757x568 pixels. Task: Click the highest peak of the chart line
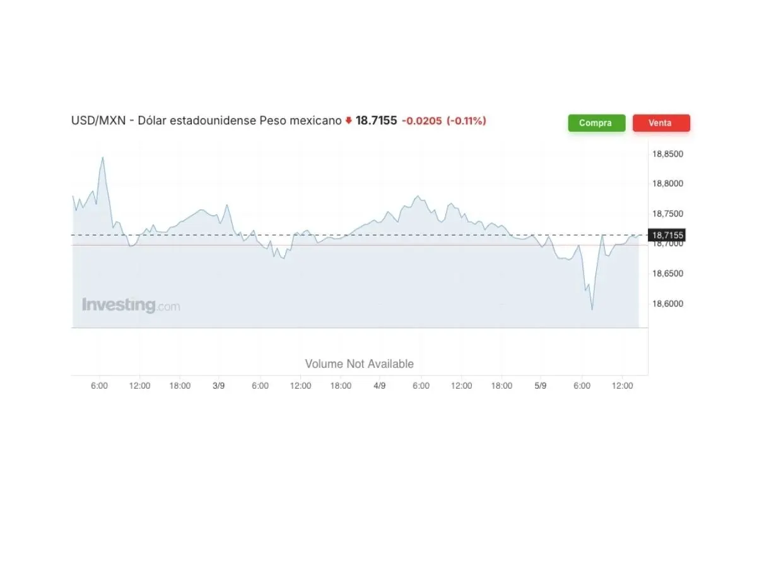103,157
